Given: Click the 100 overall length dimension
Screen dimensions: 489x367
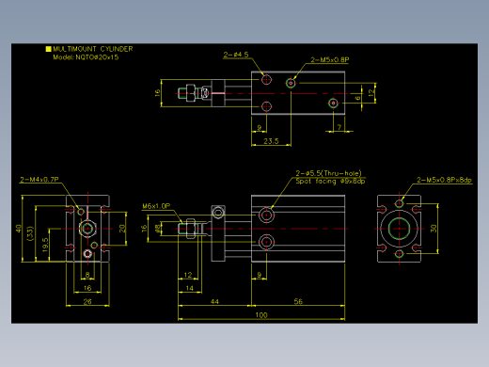Looking at the screenshot, I should 261,314.
